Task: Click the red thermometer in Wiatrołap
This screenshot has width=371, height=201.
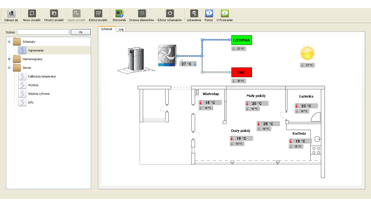Action: (201, 103)
